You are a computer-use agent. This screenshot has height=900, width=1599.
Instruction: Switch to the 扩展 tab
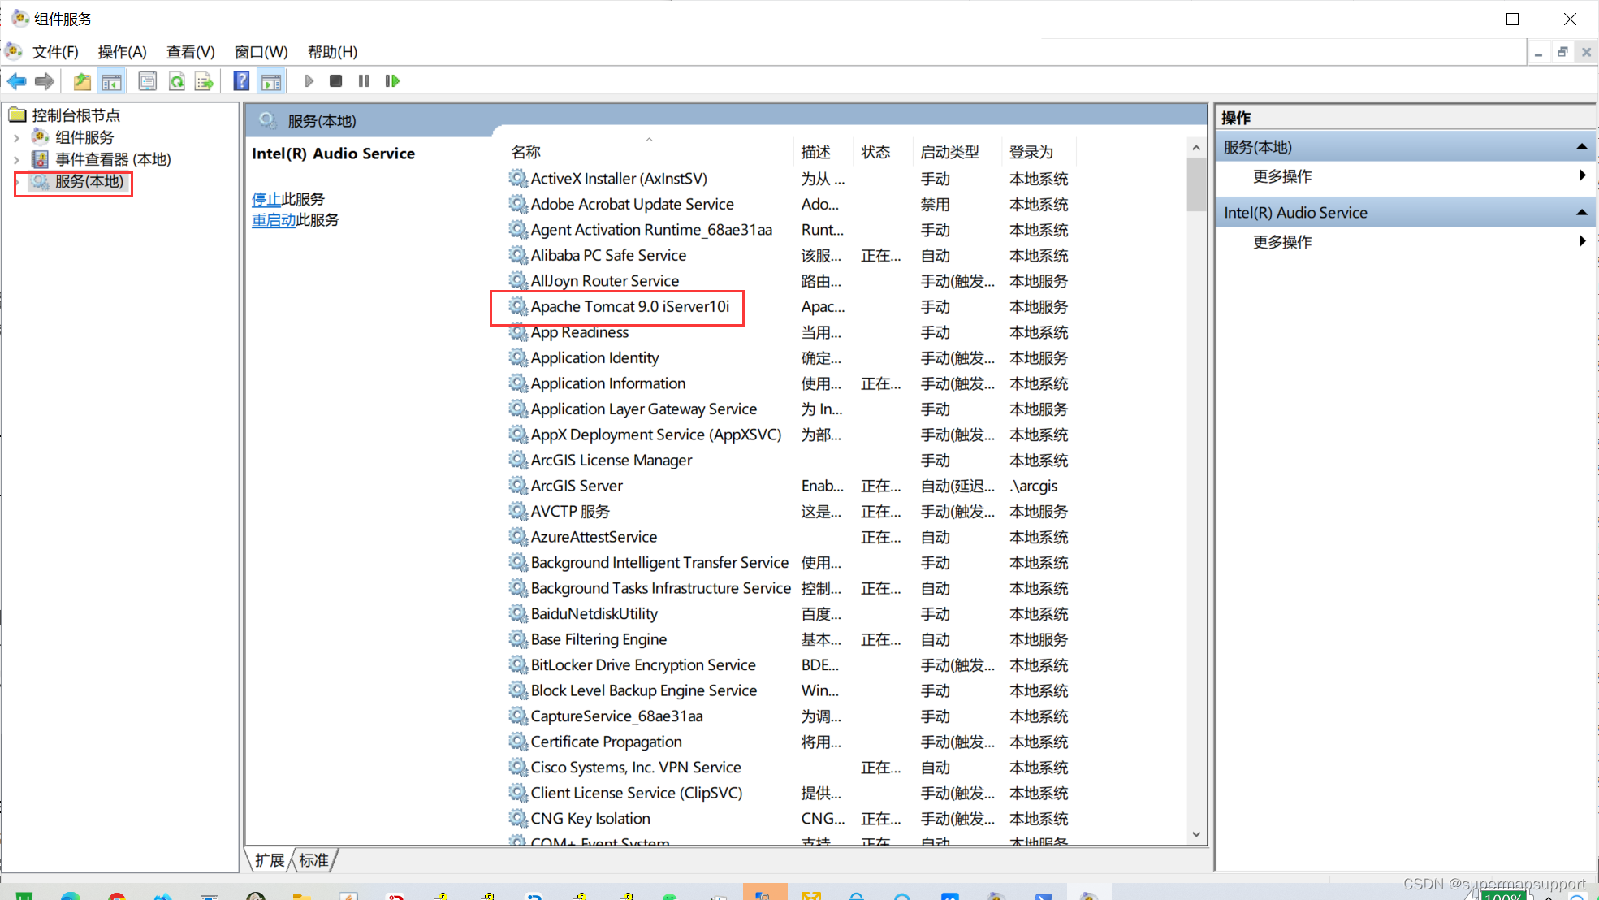270,860
